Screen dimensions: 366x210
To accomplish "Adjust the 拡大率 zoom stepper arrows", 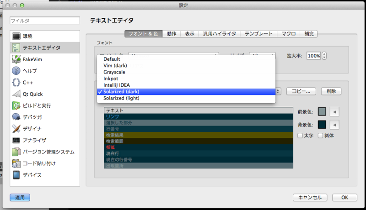I will [x=324, y=56].
